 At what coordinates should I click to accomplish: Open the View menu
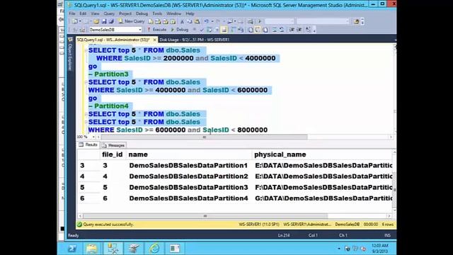click(95, 13)
